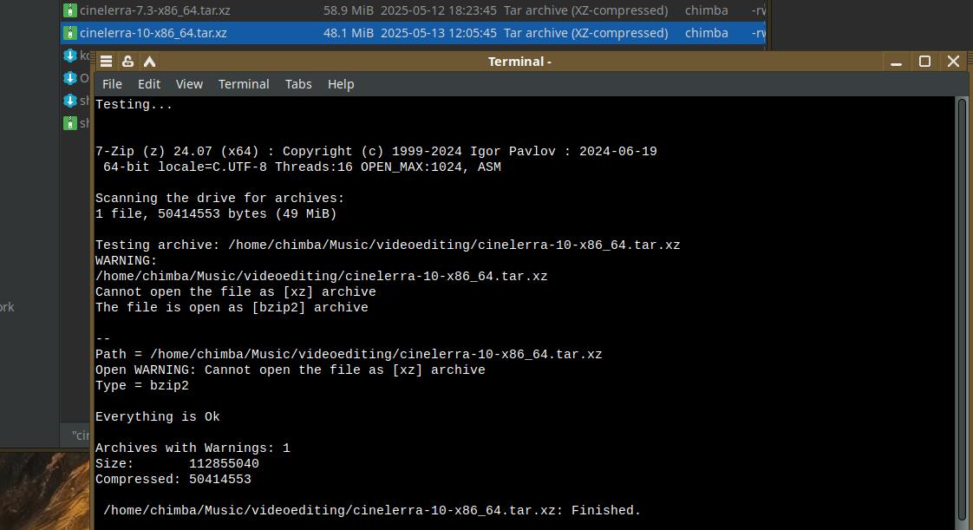Click '1 file, 50414553 bytes (49 MiB)' line

point(216,213)
